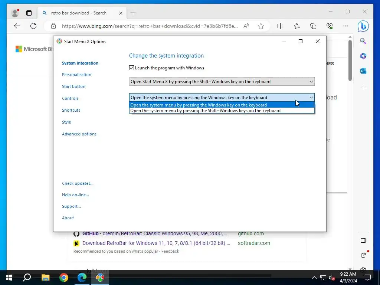380x285 pixels.
Task: Open Advanced options section
Action: (x=79, y=134)
